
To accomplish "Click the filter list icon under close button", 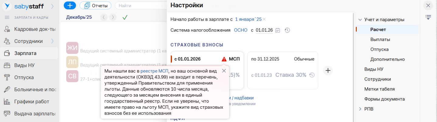I will [x=428, y=17].
